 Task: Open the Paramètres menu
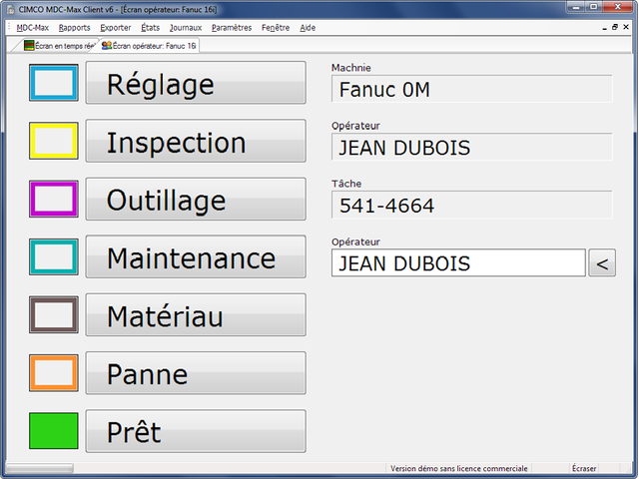(232, 28)
